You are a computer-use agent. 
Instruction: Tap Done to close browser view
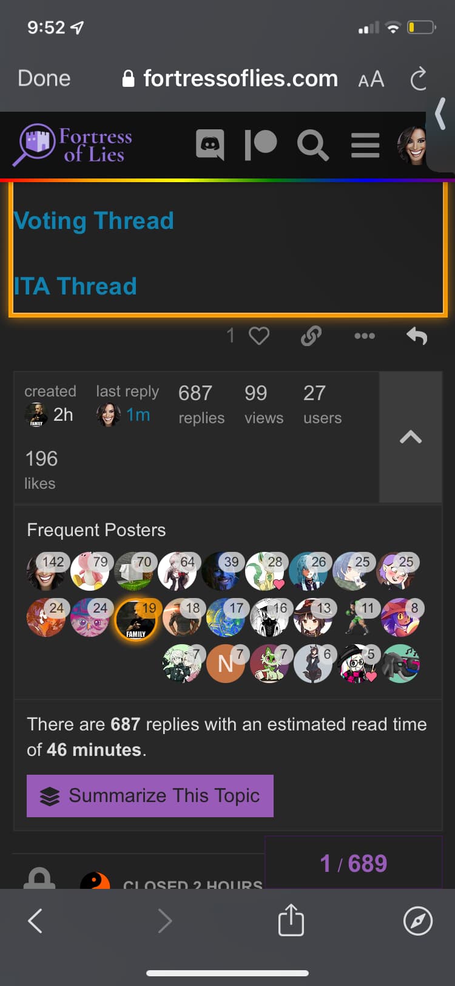pos(44,78)
